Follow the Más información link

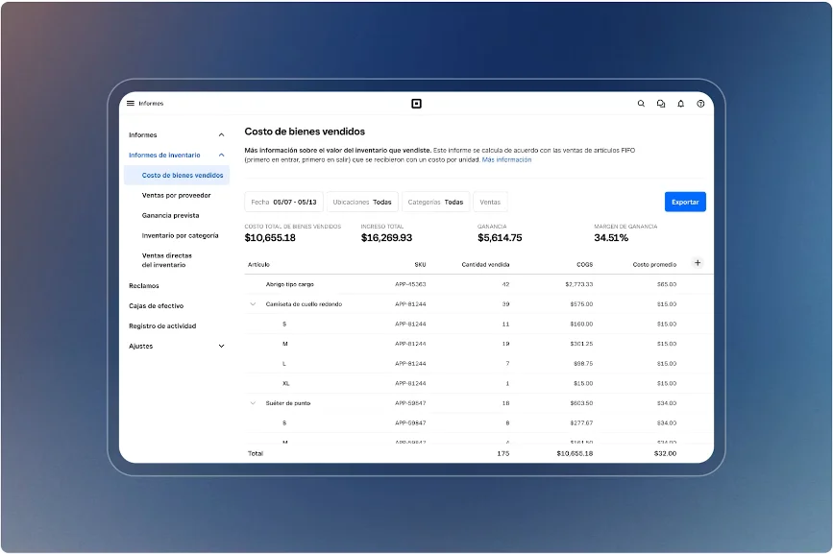(506, 159)
